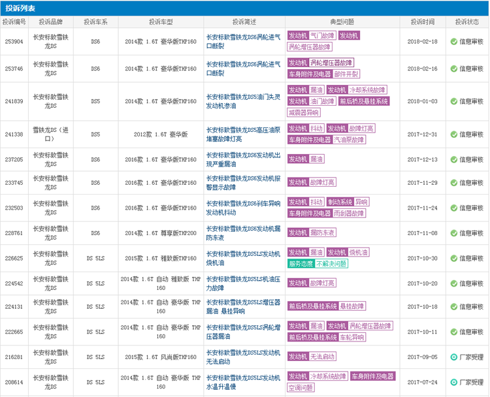
Task: Click date 2017-07-24
Action: (x=423, y=383)
